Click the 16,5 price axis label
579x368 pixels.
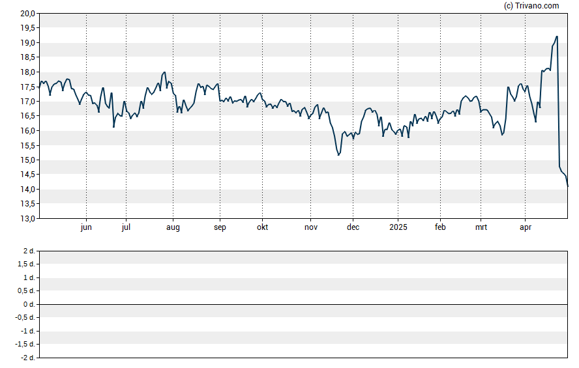pos(27,116)
